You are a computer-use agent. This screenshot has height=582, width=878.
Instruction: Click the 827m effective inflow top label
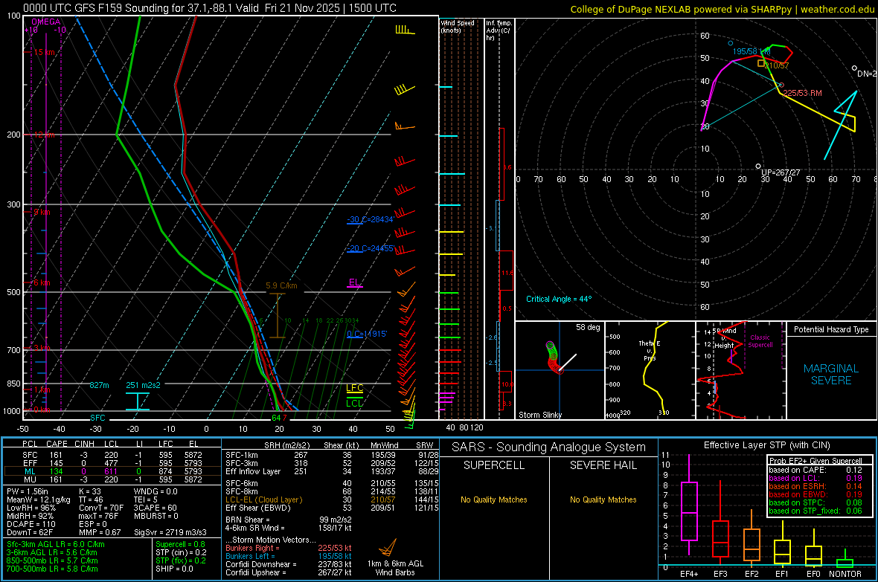[99, 385]
